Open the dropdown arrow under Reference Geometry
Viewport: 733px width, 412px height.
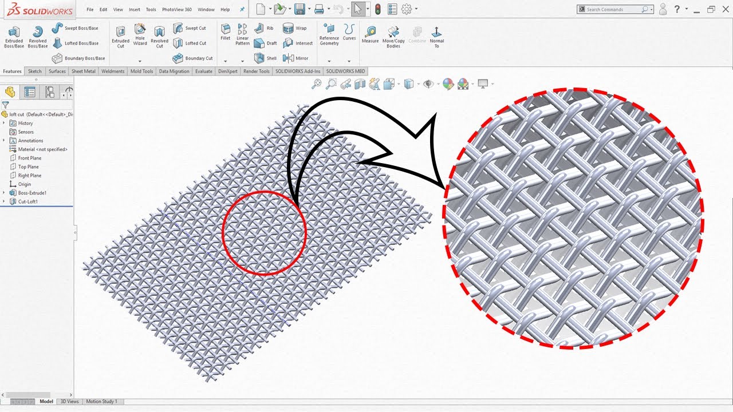(329, 61)
